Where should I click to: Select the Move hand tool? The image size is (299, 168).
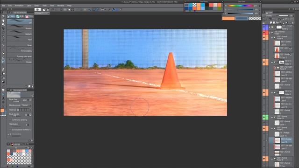3,21
